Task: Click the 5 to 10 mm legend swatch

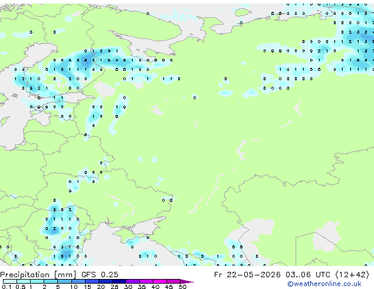Action: pyautogui.click(x=65, y=281)
